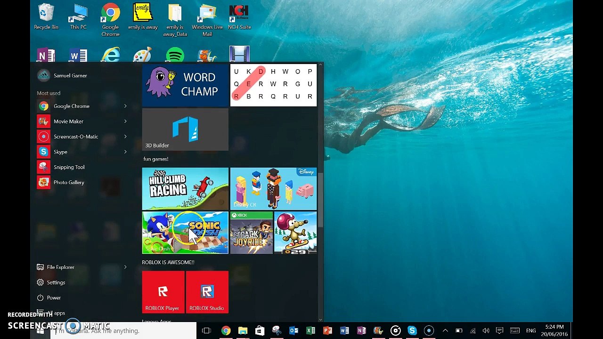Select the Internet Explorer desktop icon
Image resolution: width=603 pixels, height=339 pixels.
coord(111,55)
